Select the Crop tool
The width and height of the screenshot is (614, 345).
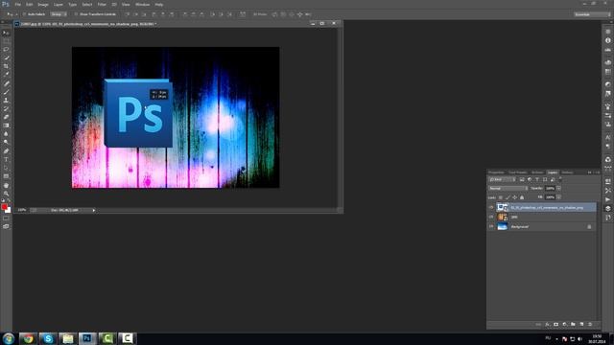pos(6,66)
